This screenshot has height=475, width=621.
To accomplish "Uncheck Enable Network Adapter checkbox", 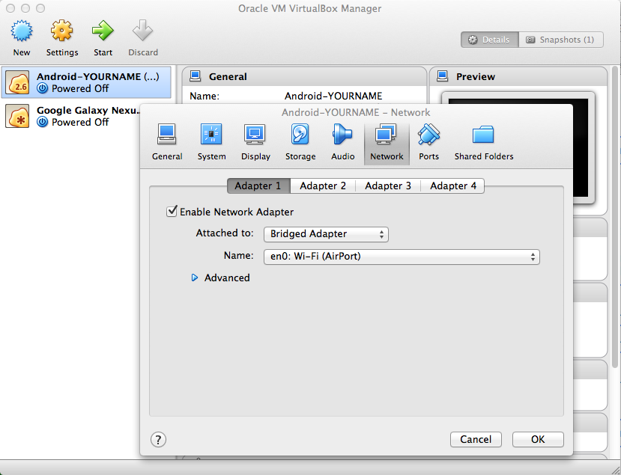I will [x=172, y=211].
